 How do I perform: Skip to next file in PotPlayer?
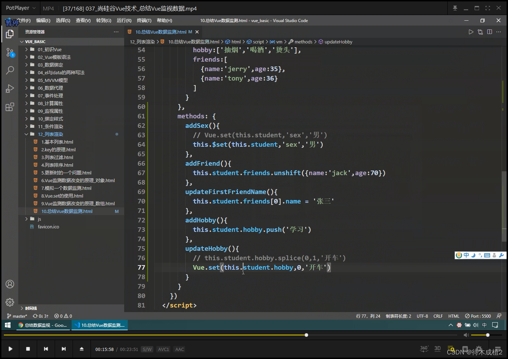tap(63, 349)
